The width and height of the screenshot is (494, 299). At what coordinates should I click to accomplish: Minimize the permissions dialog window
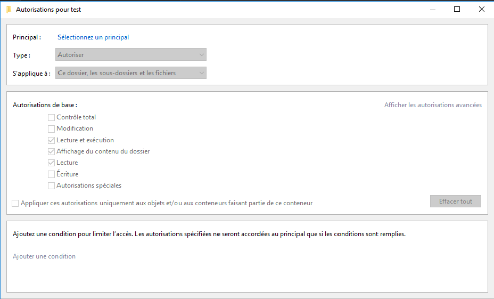click(x=433, y=9)
